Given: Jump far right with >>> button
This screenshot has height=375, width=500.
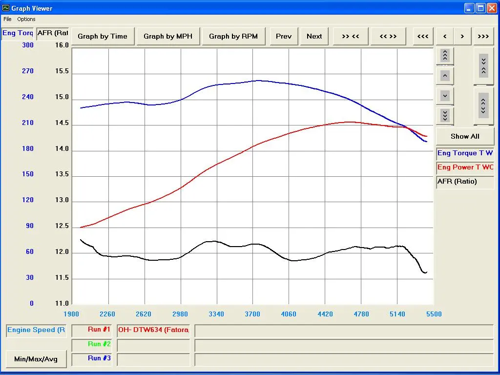Looking at the screenshot, I should coord(483,36).
